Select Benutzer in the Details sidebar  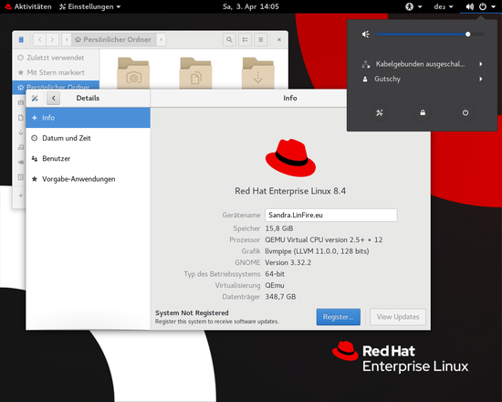click(x=88, y=158)
